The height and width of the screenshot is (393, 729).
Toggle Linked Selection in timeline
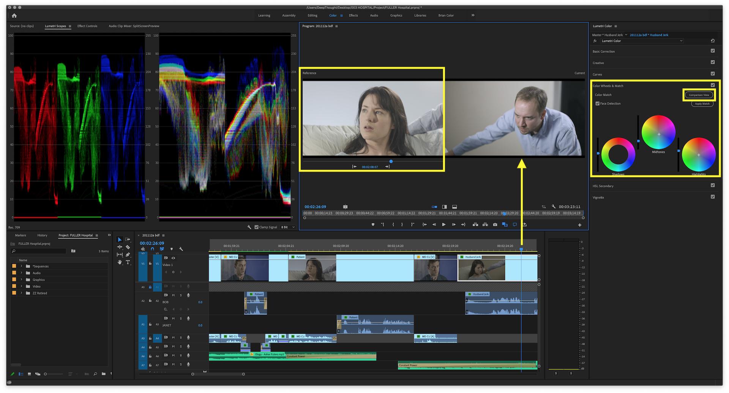pyautogui.click(x=162, y=249)
